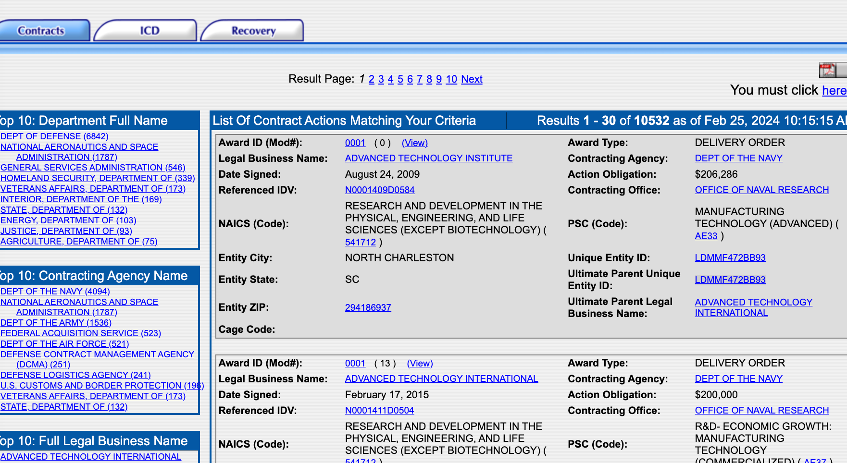Filter by DEFENSE LOGISTICS AGENCY (241)
Screen dimensions: 847x463
pos(75,375)
